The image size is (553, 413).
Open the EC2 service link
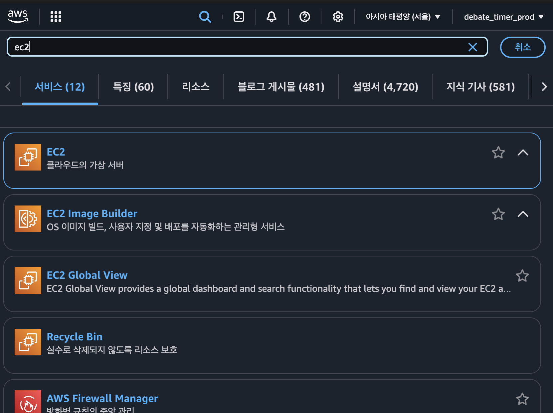(x=56, y=152)
